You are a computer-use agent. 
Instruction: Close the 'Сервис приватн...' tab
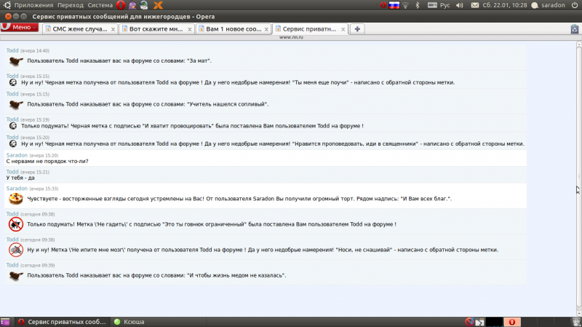(343, 29)
